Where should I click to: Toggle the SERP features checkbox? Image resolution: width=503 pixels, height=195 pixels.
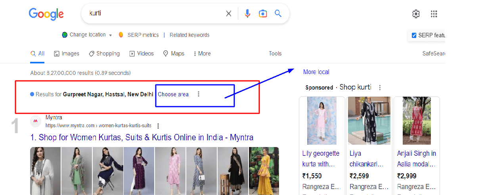point(414,35)
